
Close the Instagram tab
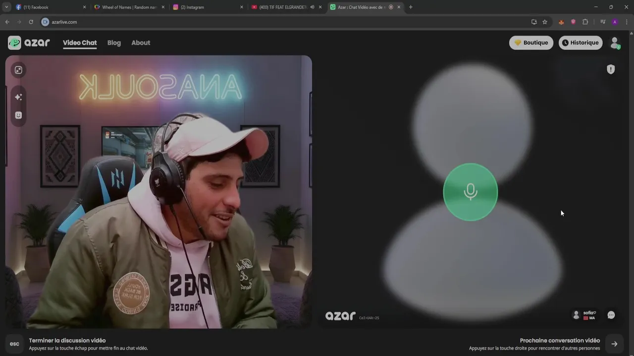pyautogui.click(x=242, y=7)
